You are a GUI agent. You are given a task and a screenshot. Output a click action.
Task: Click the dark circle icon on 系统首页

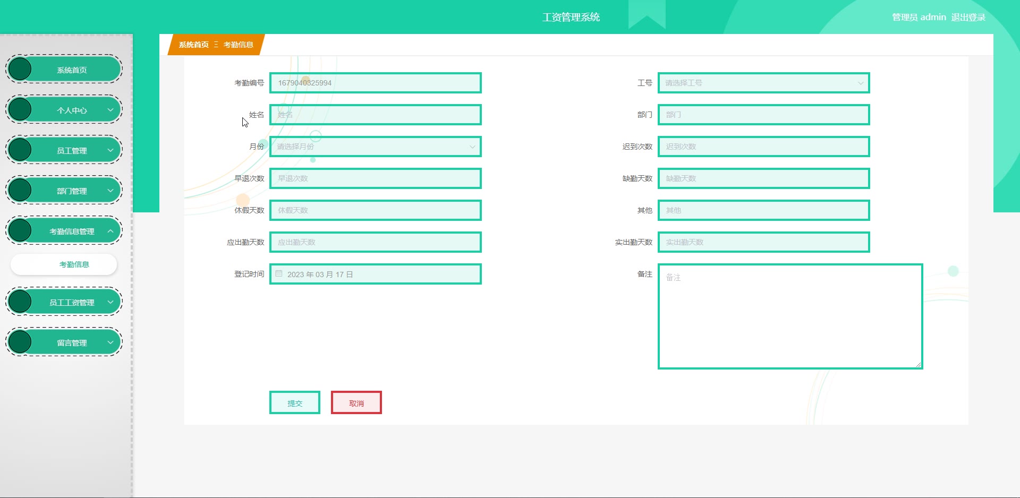(x=20, y=69)
